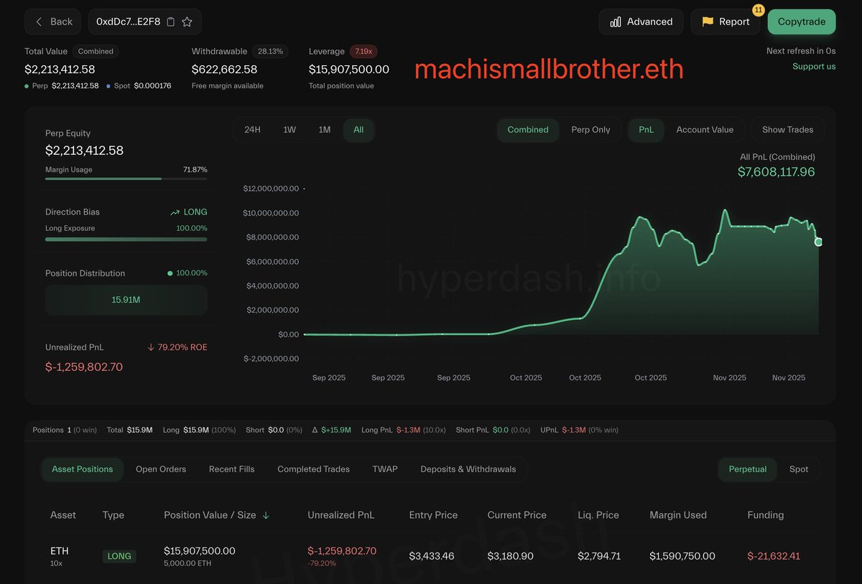Toggle chart to Account Value
Image resolution: width=862 pixels, height=584 pixels.
click(704, 130)
